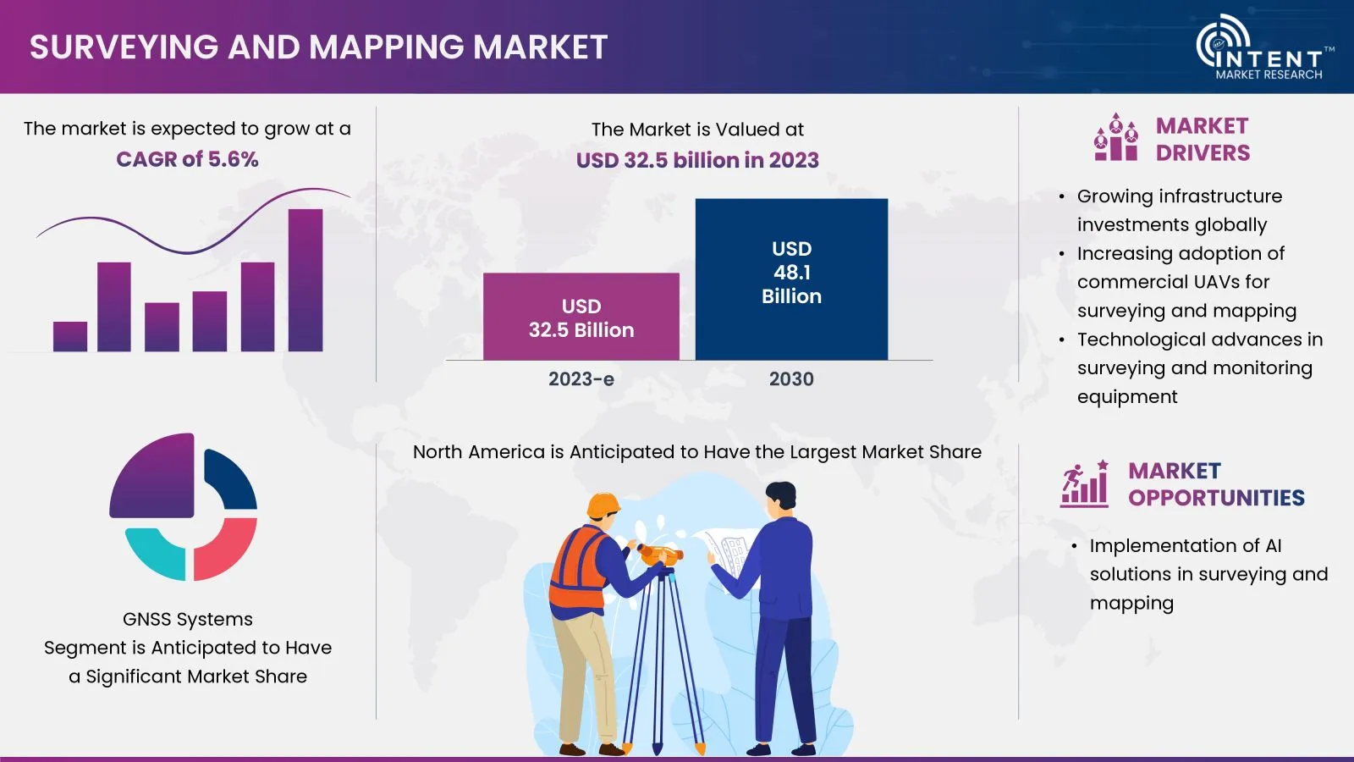Select the navy USD 48.1 Billion bar

[791, 279]
